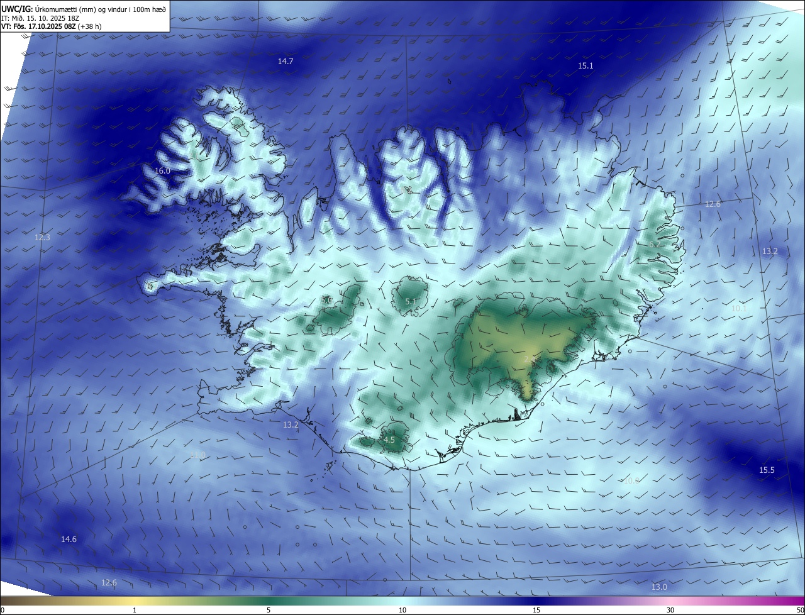The height and width of the screenshot is (615, 805).
Task: Click the 15.1 value label on the map
Action: [x=586, y=65]
